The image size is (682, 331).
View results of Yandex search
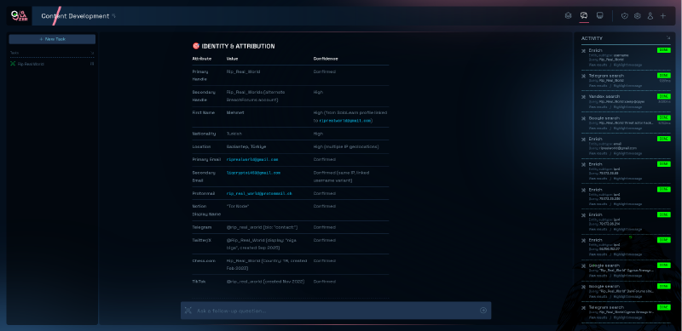click(598, 107)
